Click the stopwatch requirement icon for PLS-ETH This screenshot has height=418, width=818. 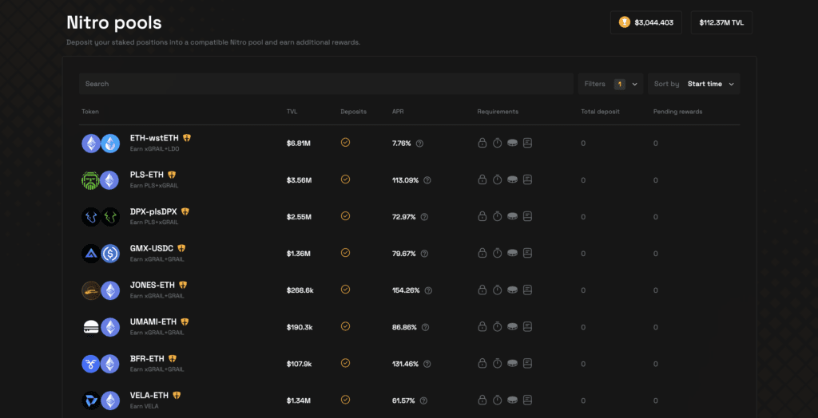click(497, 179)
